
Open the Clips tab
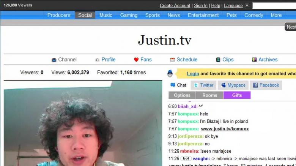tap(225, 60)
